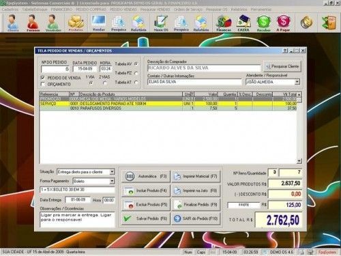The width and height of the screenshot is (341, 256).
Task: Open the Cadastros menu
Action: pyautogui.click(x=10, y=10)
